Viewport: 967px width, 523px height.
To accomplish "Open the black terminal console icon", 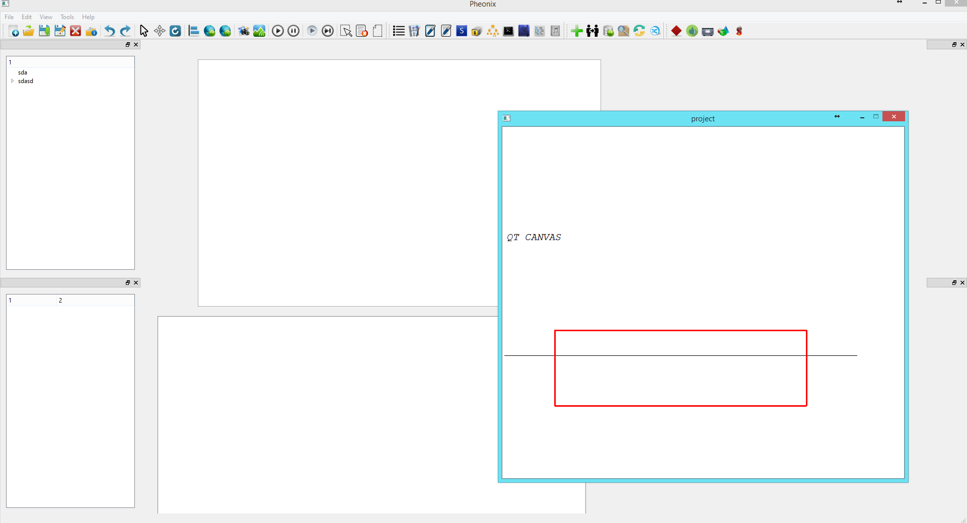I will pyautogui.click(x=508, y=31).
